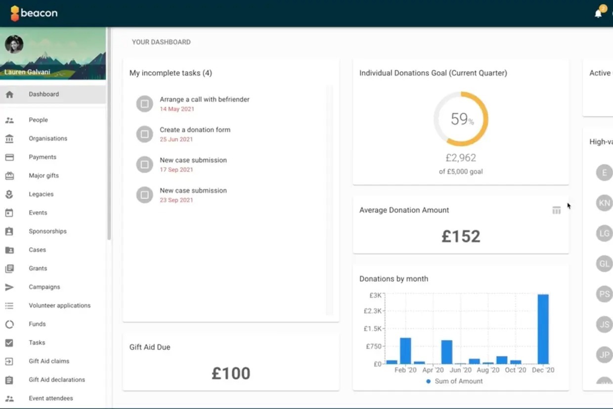Select the Dashboard label in sidebar
The height and width of the screenshot is (409, 613).
[x=44, y=94]
